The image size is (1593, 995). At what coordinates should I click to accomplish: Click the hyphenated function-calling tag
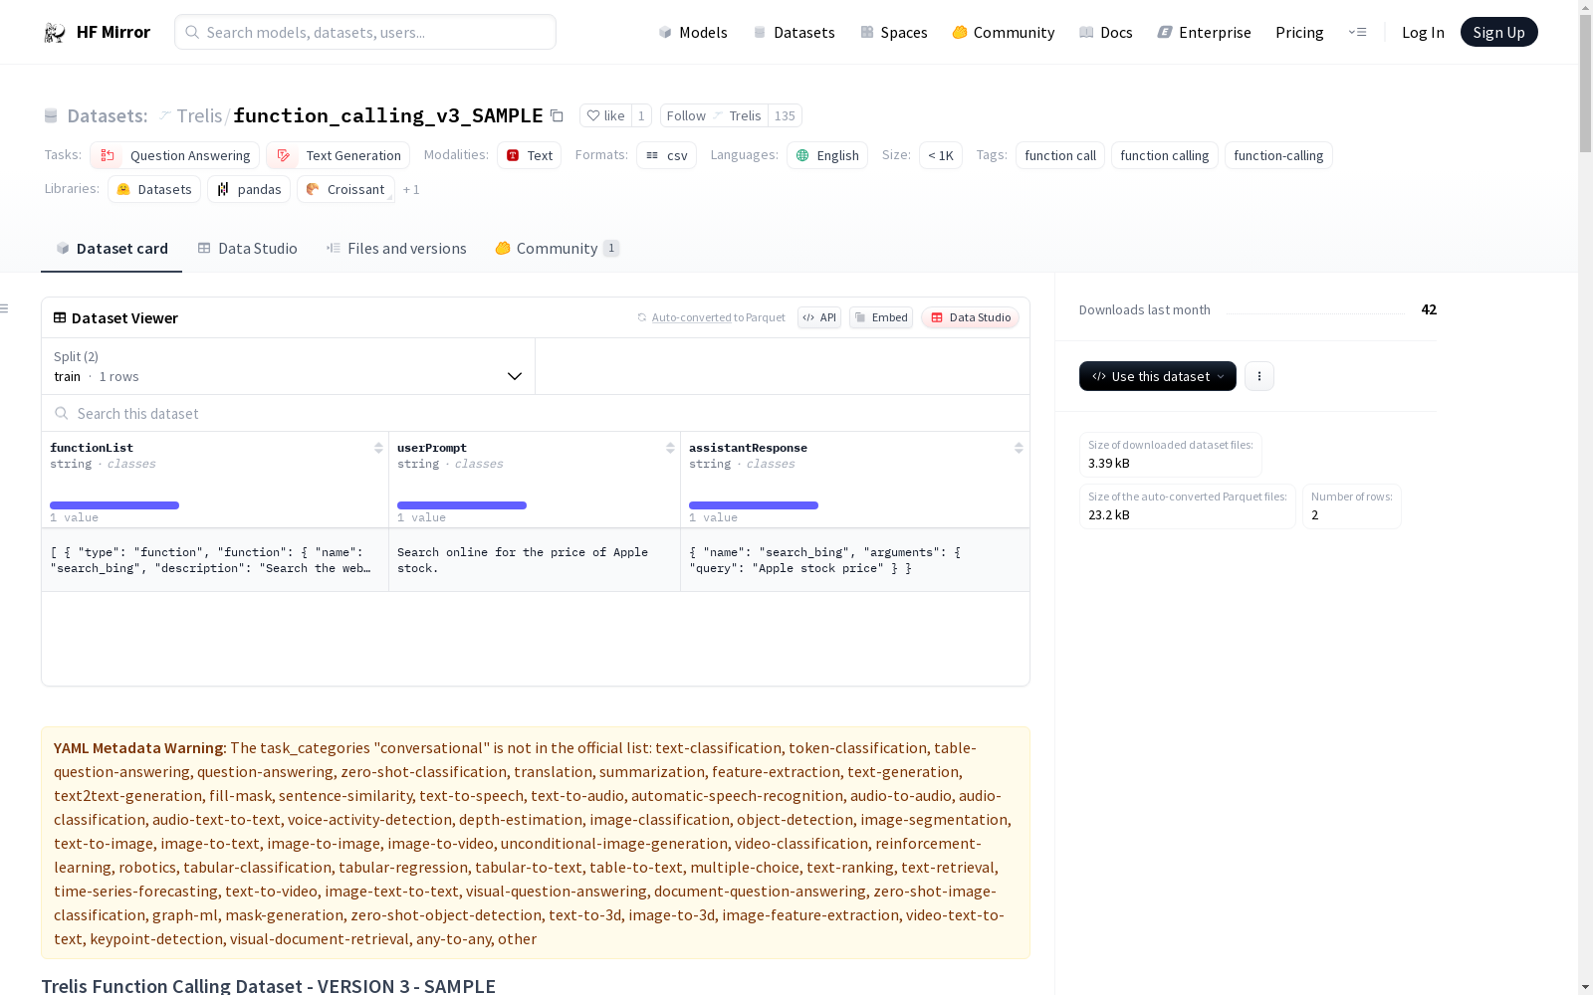(x=1278, y=155)
